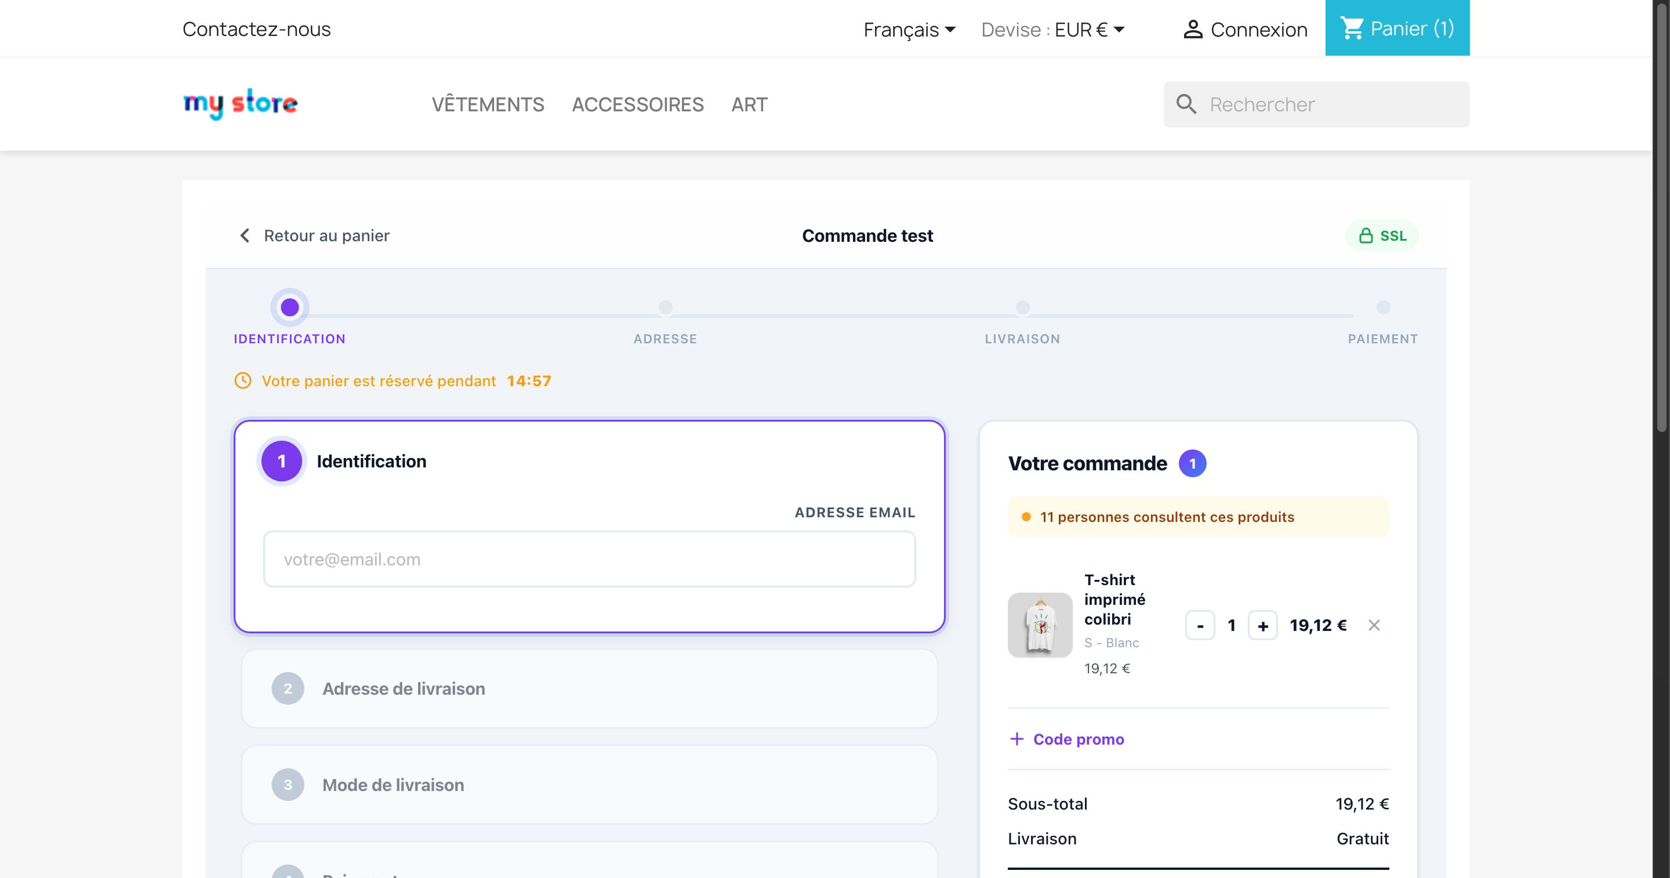
Task: Select the ADRESSE progress step dot
Action: [665, 307]
